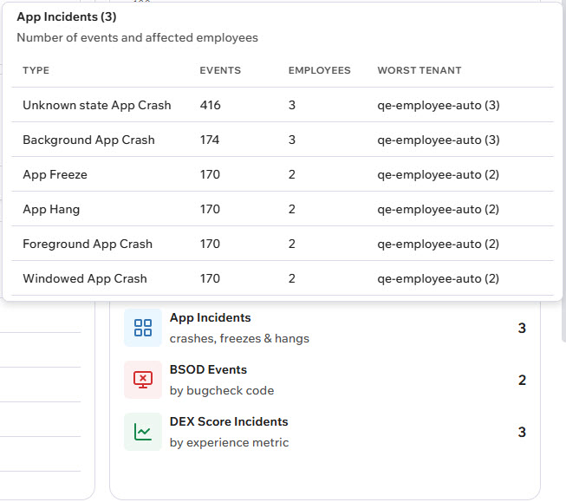Click 170 events in App Freeze row
Screen dimensions: 566x502
coord(210,174)
